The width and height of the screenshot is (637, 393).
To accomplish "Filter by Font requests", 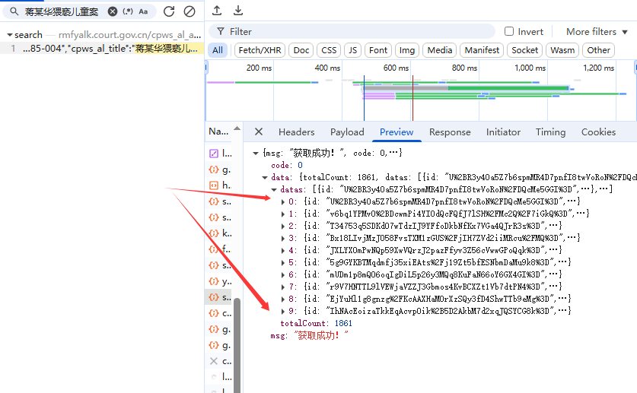I will coord(378,50).
